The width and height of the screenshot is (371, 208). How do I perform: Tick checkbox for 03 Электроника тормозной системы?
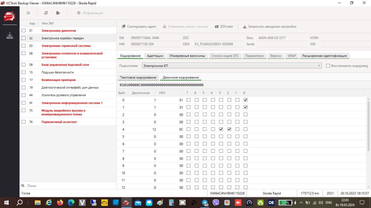click(24, 46)
